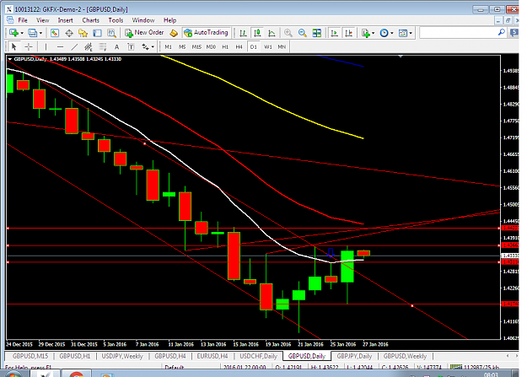Viewport: 527px width, 377px height.
Task: Expand the profiles dropdown arrow
Action: 41,33
